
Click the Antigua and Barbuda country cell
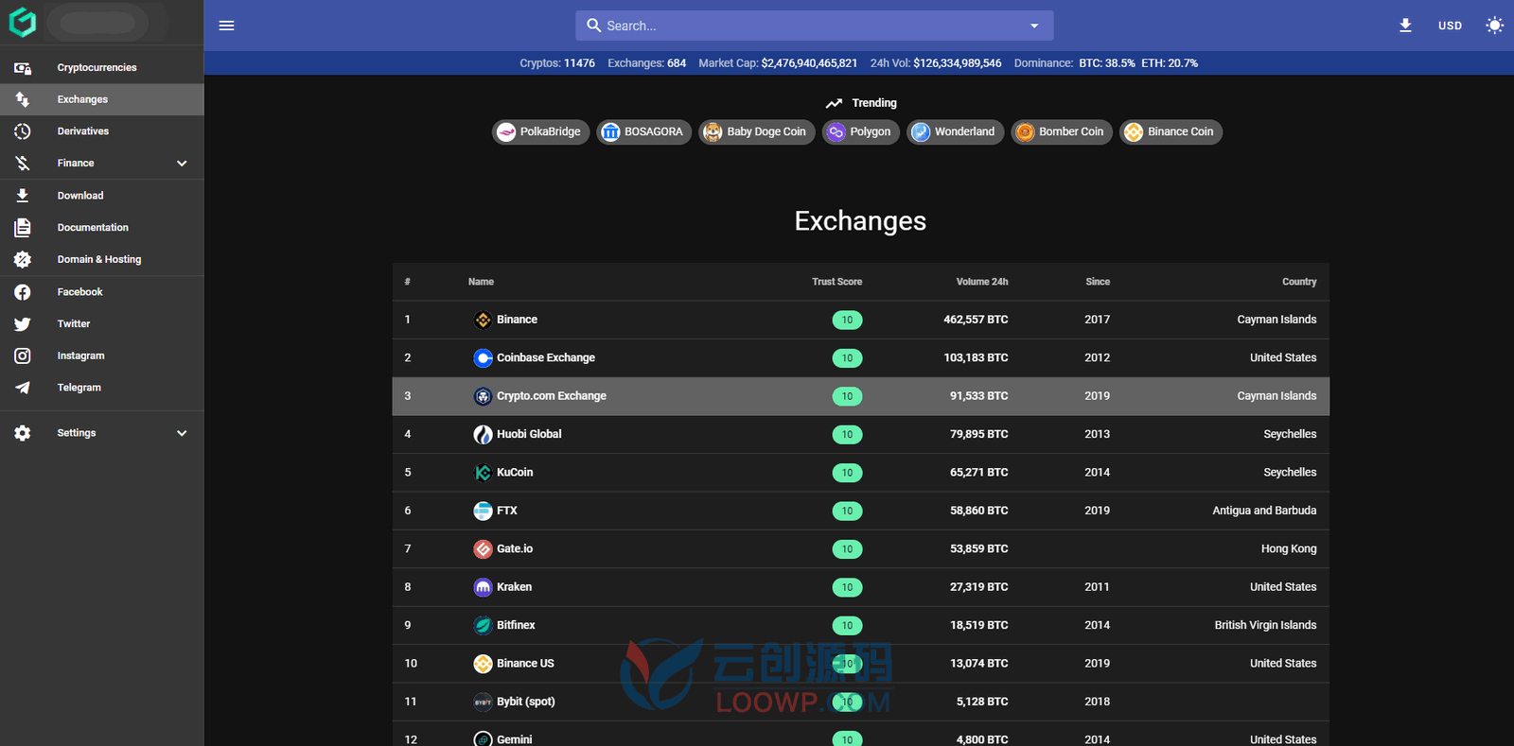pos(1264,511)
